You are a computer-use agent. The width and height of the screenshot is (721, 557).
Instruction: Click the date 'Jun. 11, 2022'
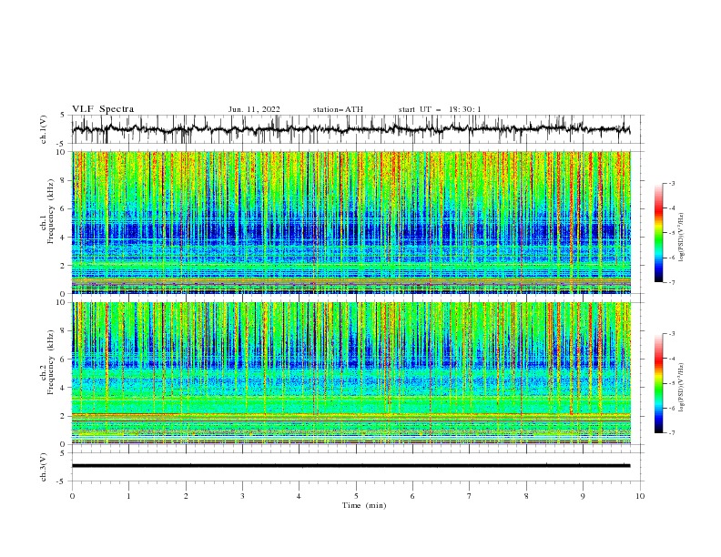point(254,109)
